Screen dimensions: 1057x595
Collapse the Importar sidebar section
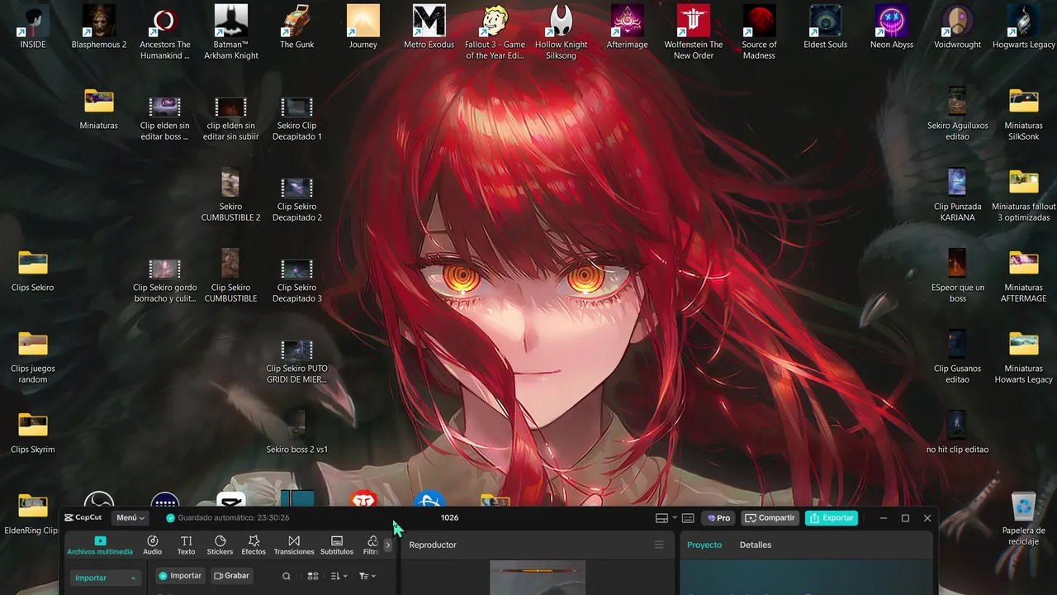tap(105, 578)
